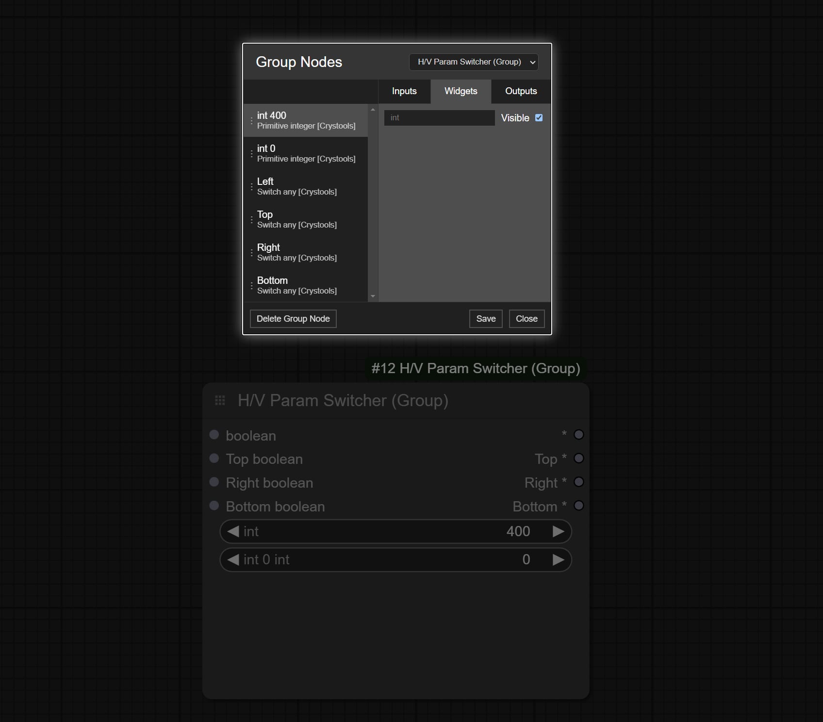Click the 400 value in int widget
Image resolution: width=823 pixels, height=722 pixels.
(518, 531)
